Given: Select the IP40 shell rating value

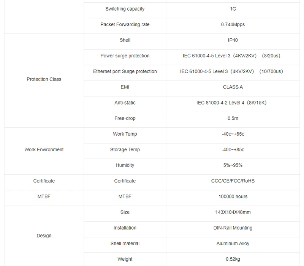Looking at the screenshot, I should [x=233, y=40].
